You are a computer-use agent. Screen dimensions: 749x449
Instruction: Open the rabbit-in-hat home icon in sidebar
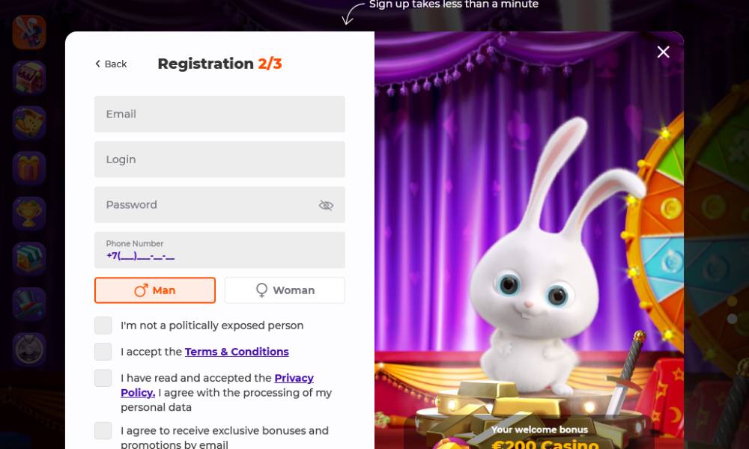point(29,32)
